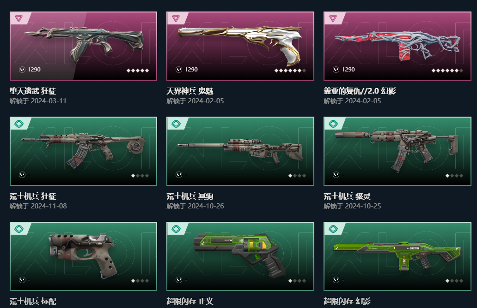The width and height of the screenshot is (477, 308).
Task: Click the green tier badge on 超限闪存 正义 card
Action: click(176, 229)
